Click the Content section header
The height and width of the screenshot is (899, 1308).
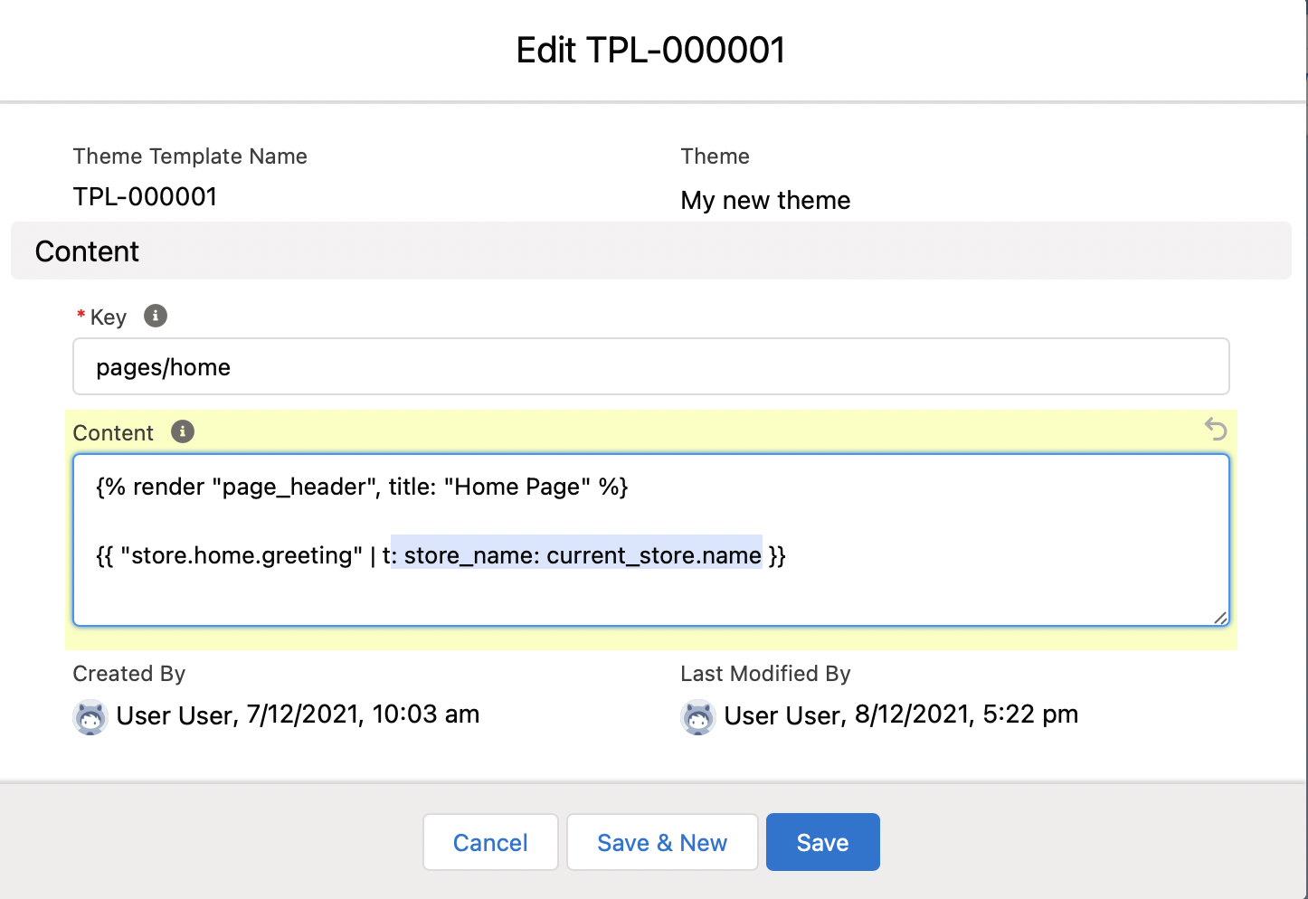(651, 251)
